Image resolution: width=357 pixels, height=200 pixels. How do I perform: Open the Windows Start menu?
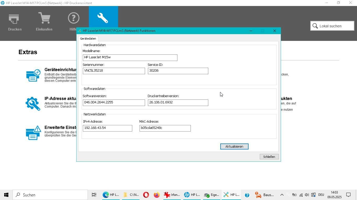pos(6,195)
